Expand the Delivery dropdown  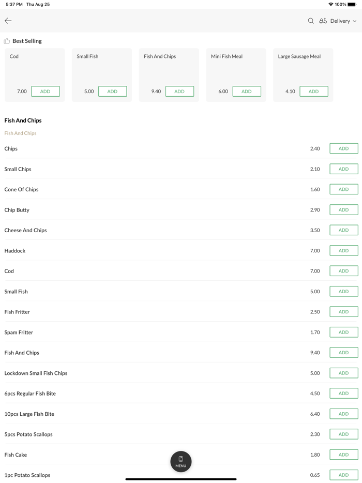(343, 21)
